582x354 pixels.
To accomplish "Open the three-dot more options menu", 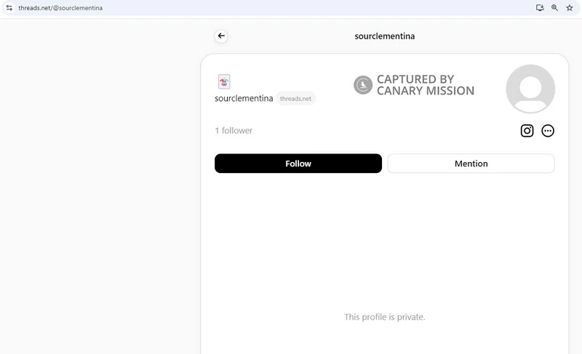I will tap(548, 131).
